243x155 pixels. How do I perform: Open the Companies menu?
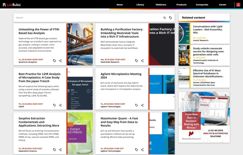pos(202,5)
